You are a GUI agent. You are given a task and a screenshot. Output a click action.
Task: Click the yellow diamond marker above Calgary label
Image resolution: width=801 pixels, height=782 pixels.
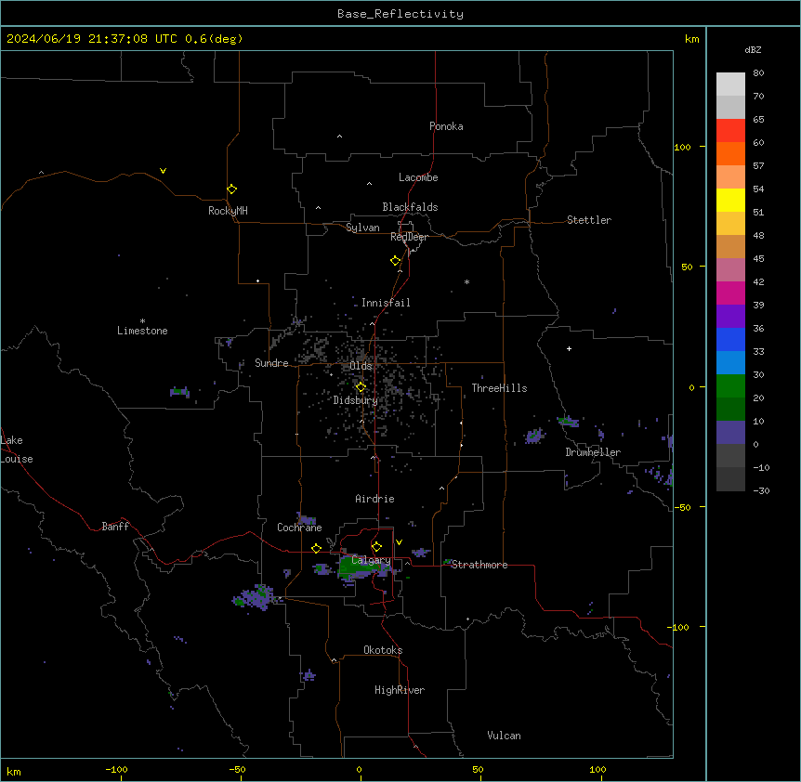(x=376, y=547)
